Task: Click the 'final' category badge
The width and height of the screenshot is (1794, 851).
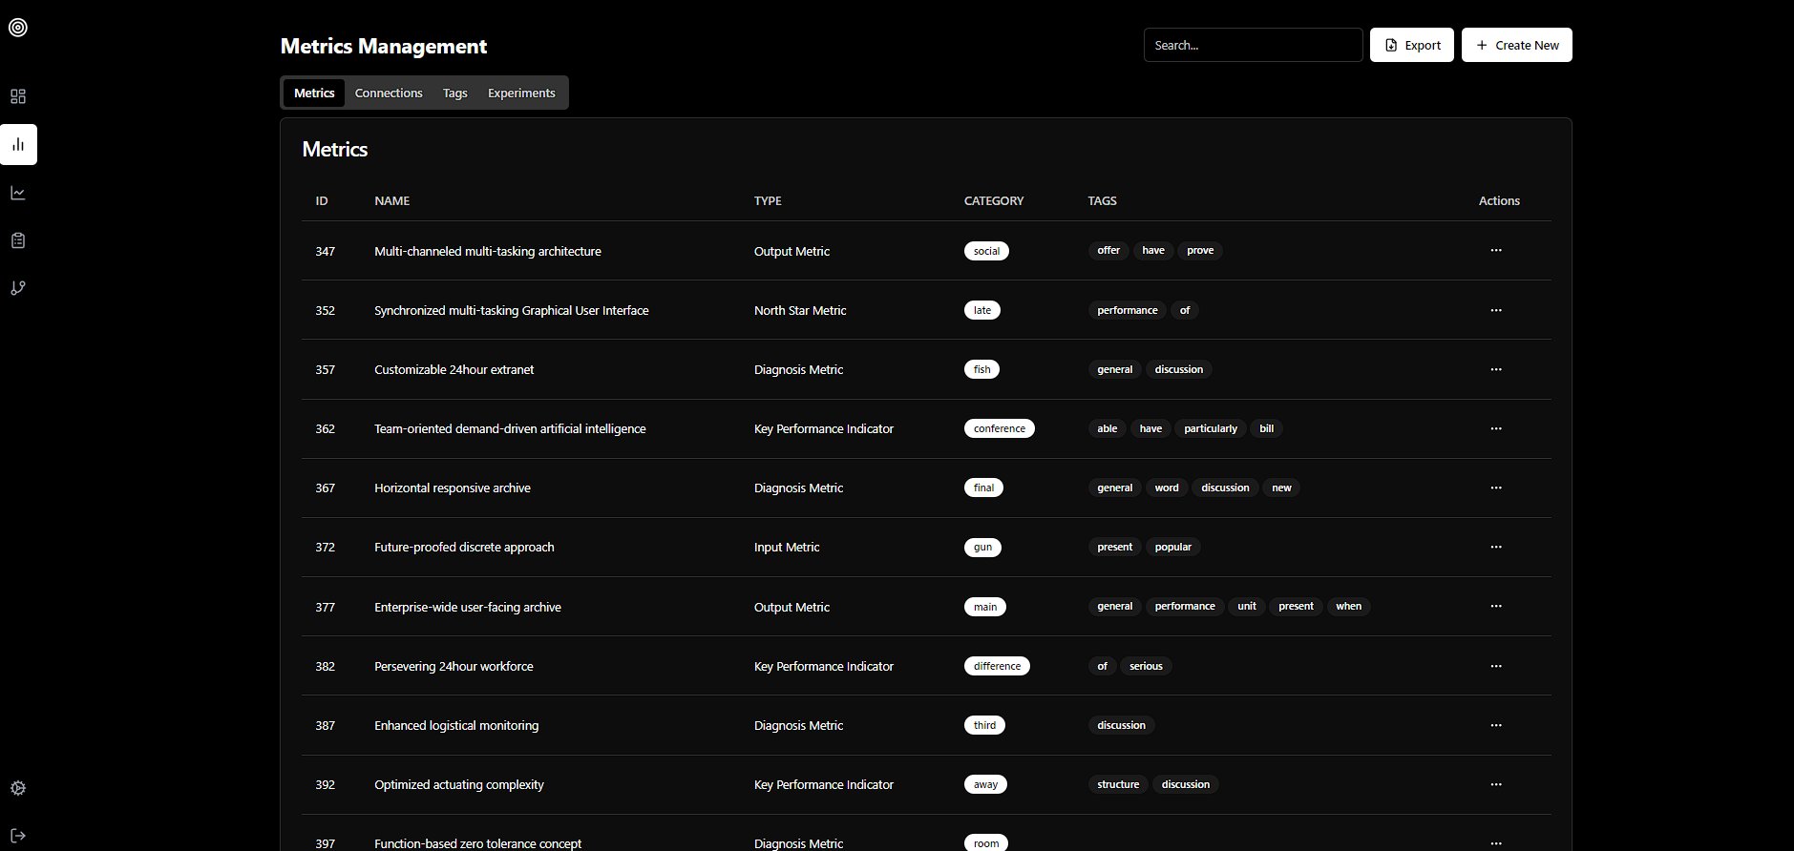Action: 983,488
